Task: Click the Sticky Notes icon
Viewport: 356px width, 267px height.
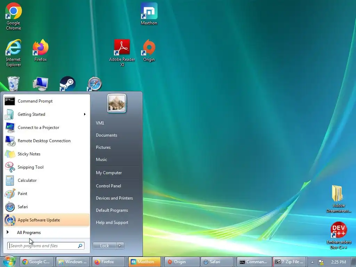Action: pyautogui.click(x=10, y=154)
